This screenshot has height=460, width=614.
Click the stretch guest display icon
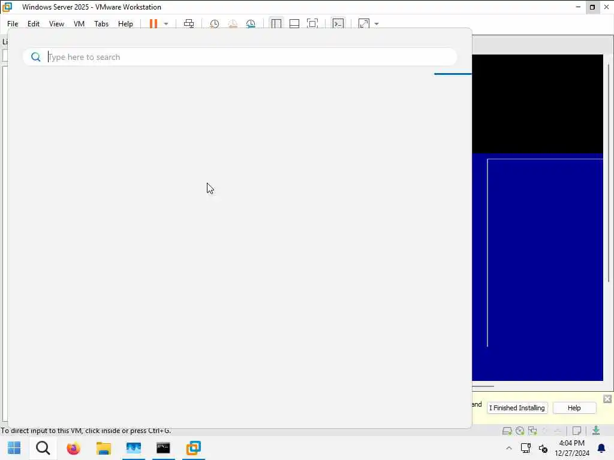364,24
